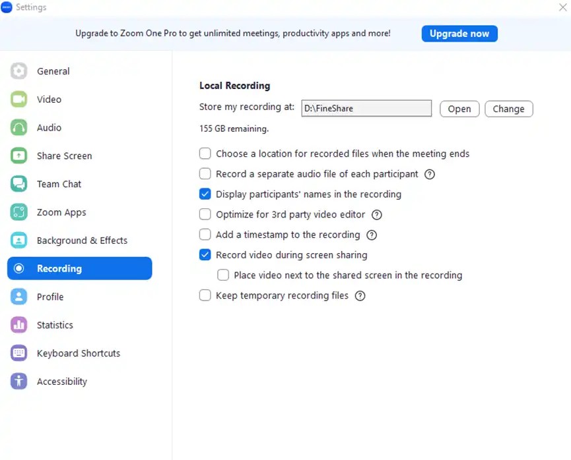The height and width of the screenshot is (460, 571).
Task: Click the recording storage path field
Action: [x=366, y=108]
